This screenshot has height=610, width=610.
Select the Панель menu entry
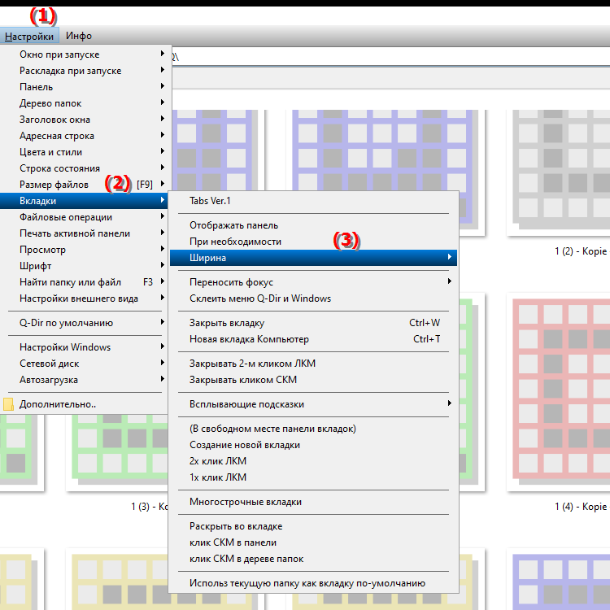click(x=85, y=87)
